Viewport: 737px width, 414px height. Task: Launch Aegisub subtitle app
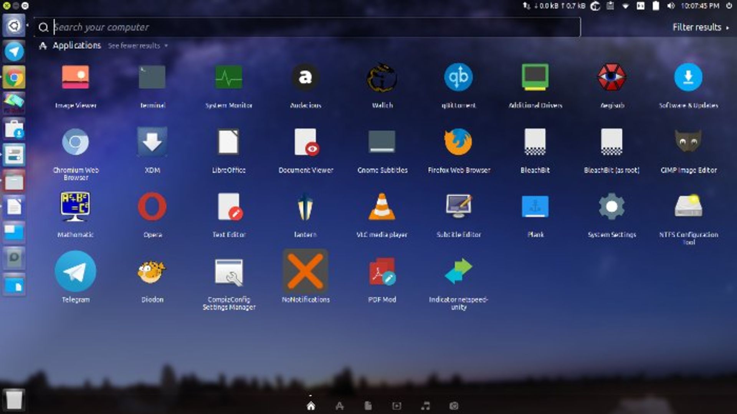pos(612,78)
